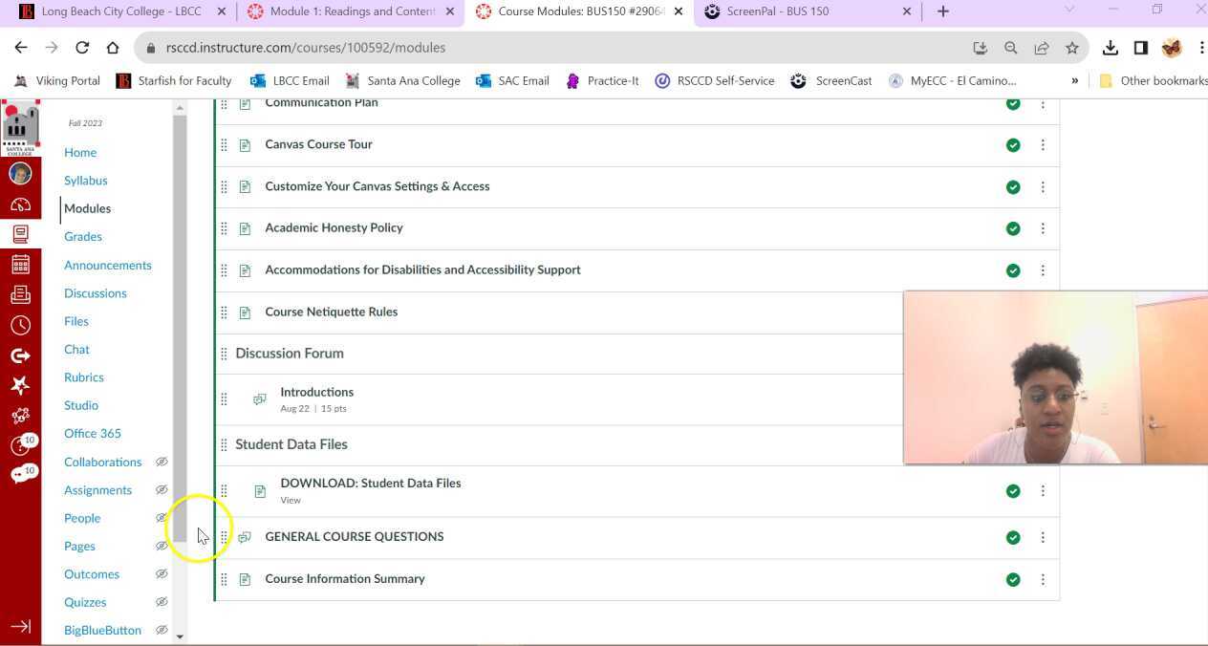Open the Canvas Calendar from global navigation
The width and height of the screenshot is (1208, 646).
pos(21,264)
